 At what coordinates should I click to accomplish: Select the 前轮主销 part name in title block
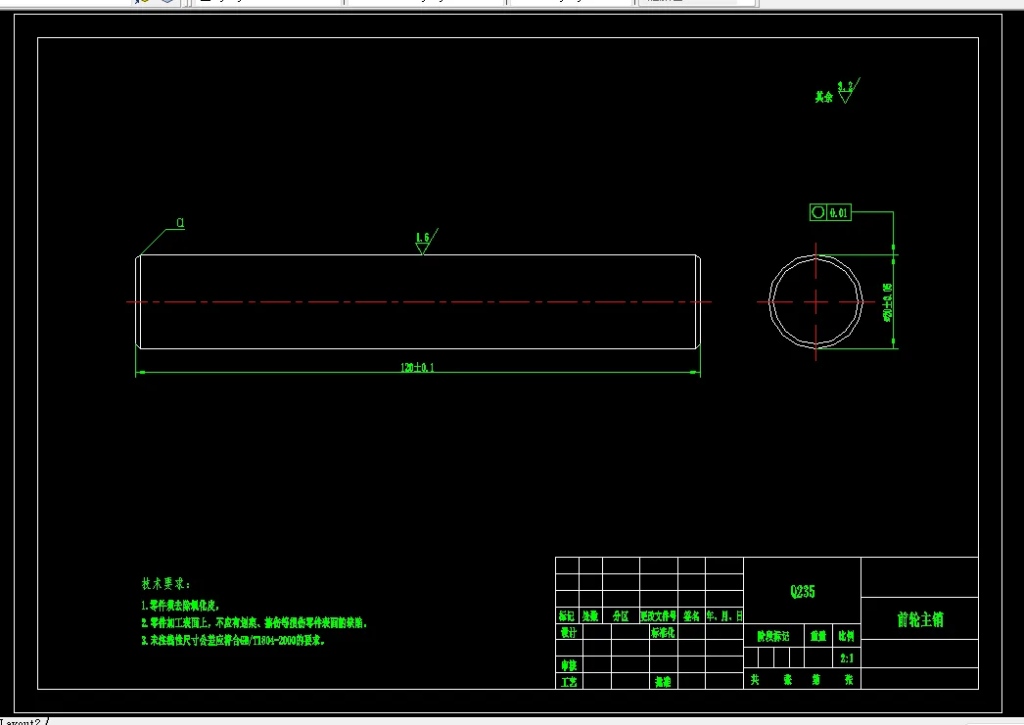click(x=919, y=619)
